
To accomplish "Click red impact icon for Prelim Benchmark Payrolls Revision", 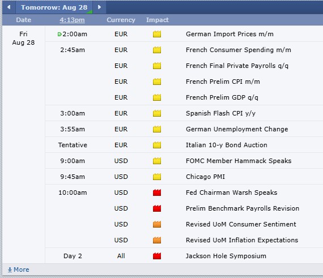I will point(157,208).
